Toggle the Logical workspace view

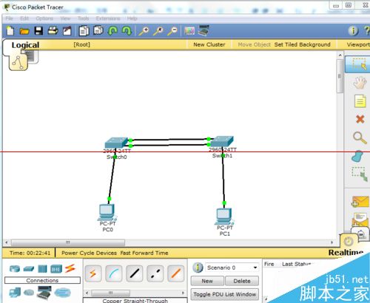pyautogui.click(x=25, y=45)
